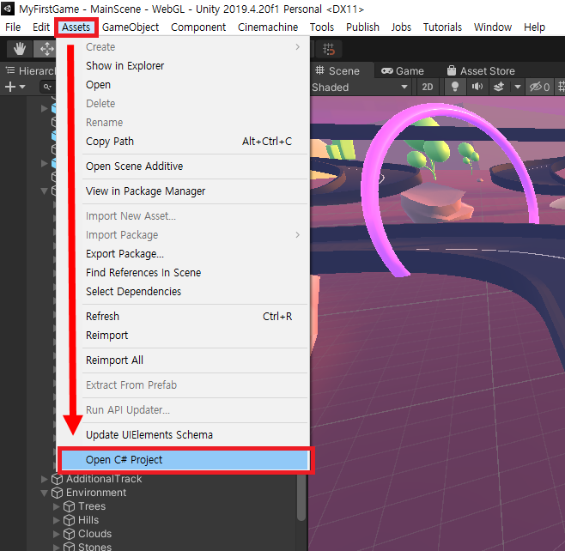The height and width of the screenshot is (551, 565).
Task: Click the plus create button in Hierarchy
Action: click(x=10, y=87)
